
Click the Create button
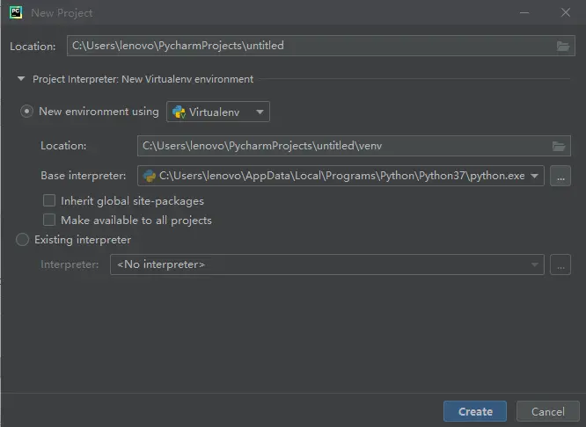(x=475, y=411)
